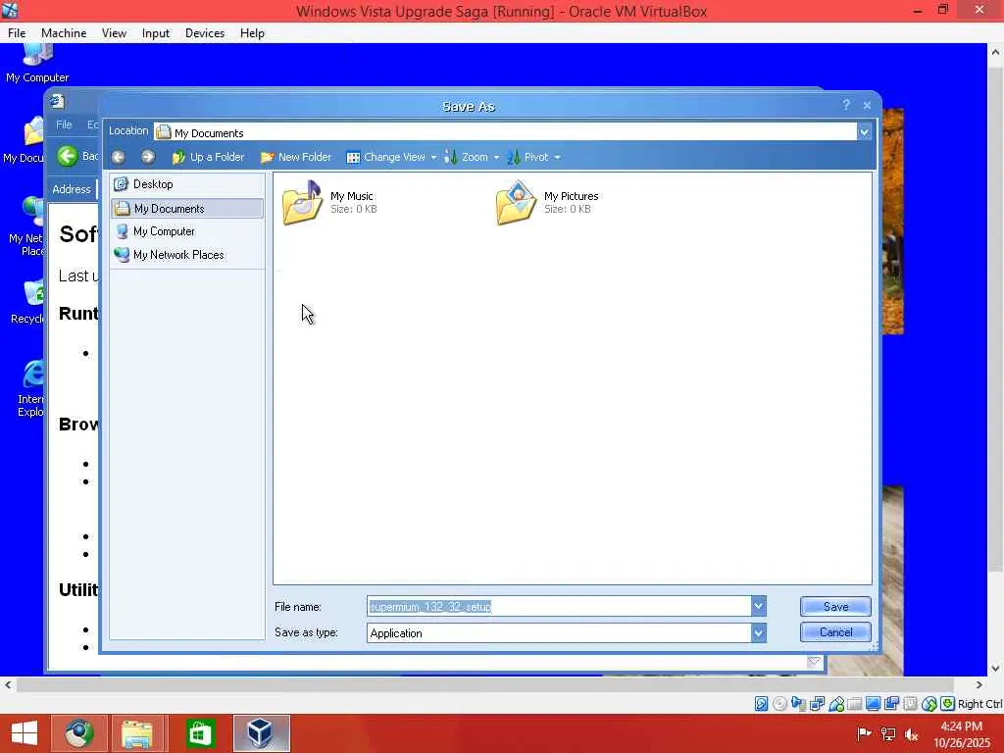Open the VirtualBox Machine menu
This screenshot has height=753, width=1004.
tap(64, 33)
